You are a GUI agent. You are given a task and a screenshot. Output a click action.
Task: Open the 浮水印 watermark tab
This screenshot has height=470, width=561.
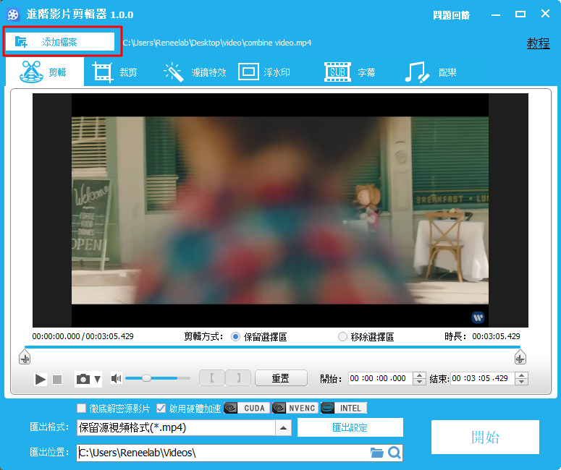pos(264,72)
